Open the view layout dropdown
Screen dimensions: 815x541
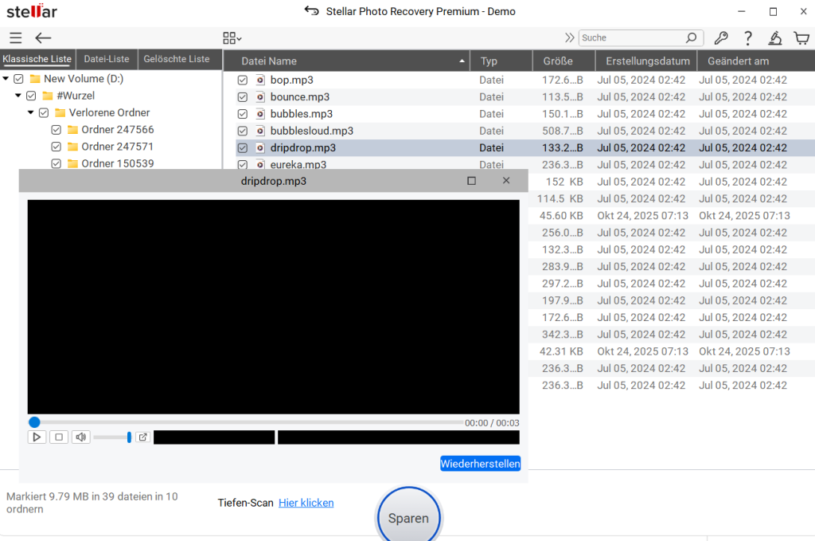coord(232,38)
